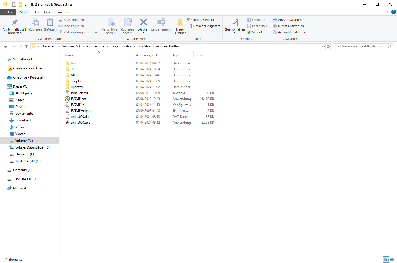This screenshot has height=263, width=397.
Task: Open Eigenschaften properties icon
Action: (x=235, y=23)
